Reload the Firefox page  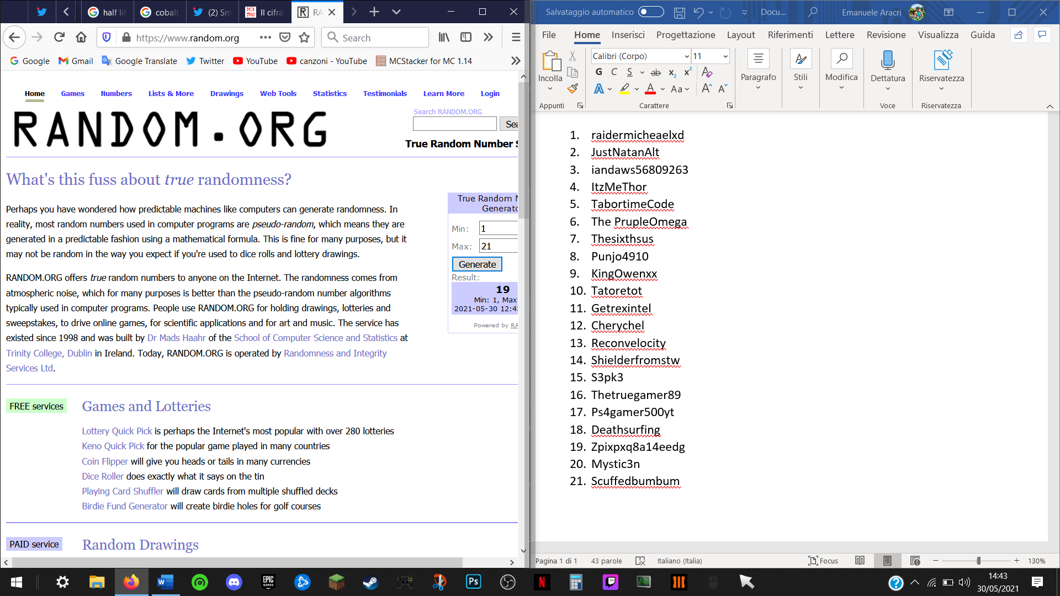coord(59,38)
